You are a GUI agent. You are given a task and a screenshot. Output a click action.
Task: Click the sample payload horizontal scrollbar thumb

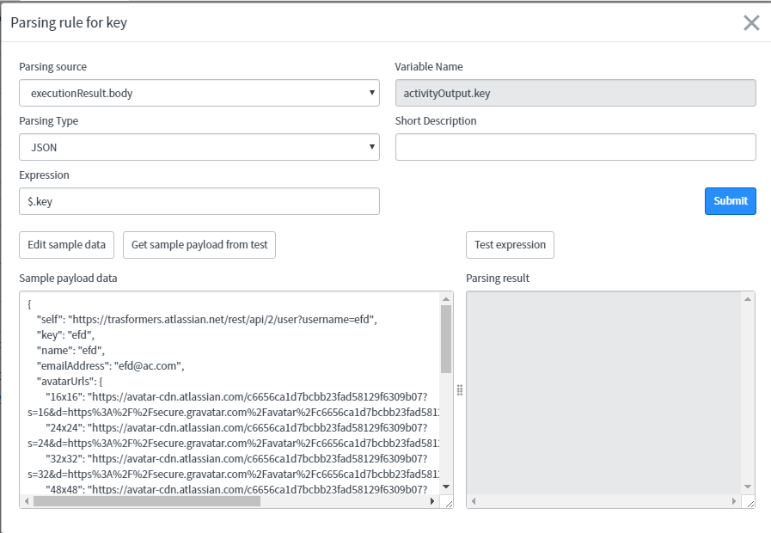point(146,501)
